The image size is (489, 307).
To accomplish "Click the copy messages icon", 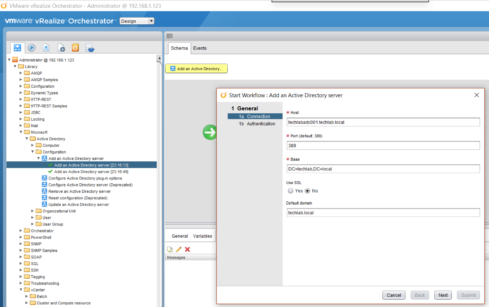I will [x=170, y=249].
